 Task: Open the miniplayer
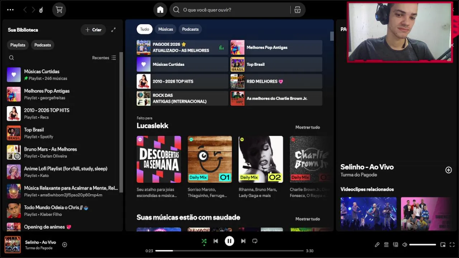443,245
